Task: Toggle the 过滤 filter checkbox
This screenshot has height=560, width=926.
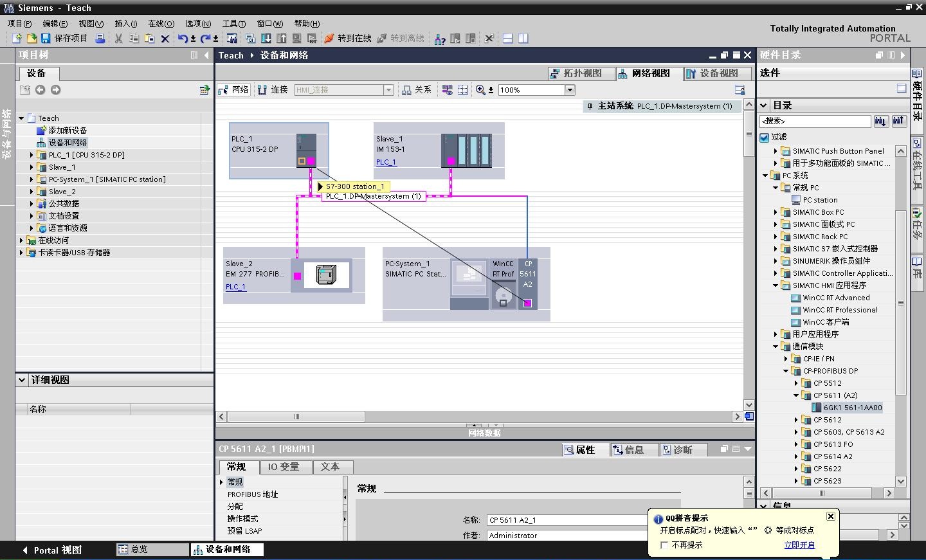Action: (765, 137)
